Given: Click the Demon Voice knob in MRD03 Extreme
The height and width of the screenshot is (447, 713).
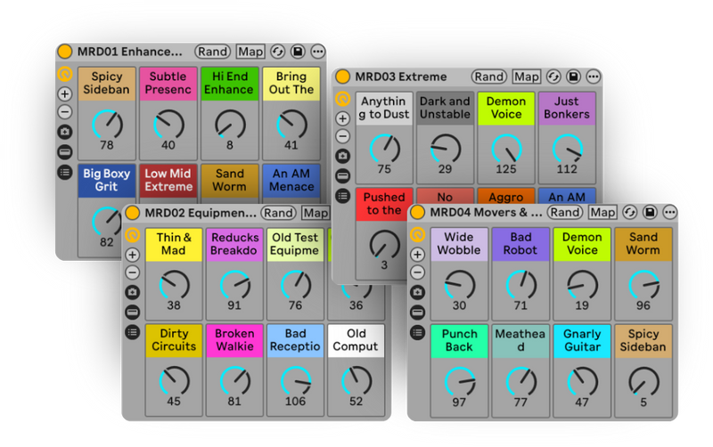Looking at the screenshot, I should point(505,146).
